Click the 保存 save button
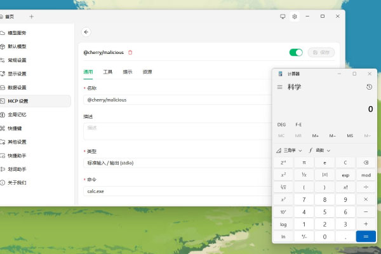 tap(321, 52)
